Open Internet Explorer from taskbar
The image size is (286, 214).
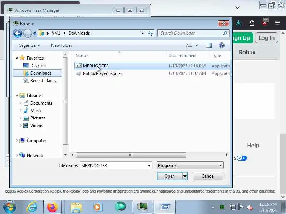click(32, 207)
